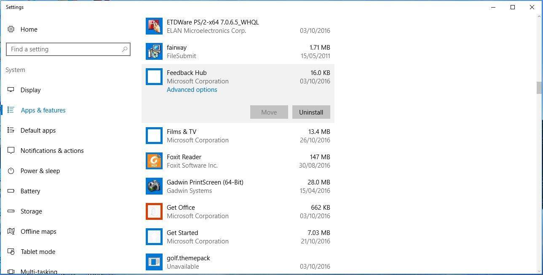Maximize the Settings window
Image resolution: width=543 pixels, height=275 pixels.
pyautogui.click(x=513, y=7)
